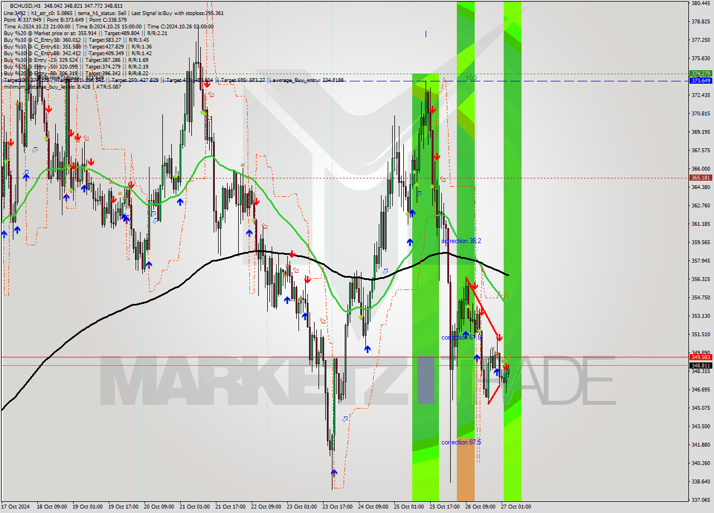Click the 'correction 61.8' label
The width and height of the screenshot is (714, 513).
461,337
